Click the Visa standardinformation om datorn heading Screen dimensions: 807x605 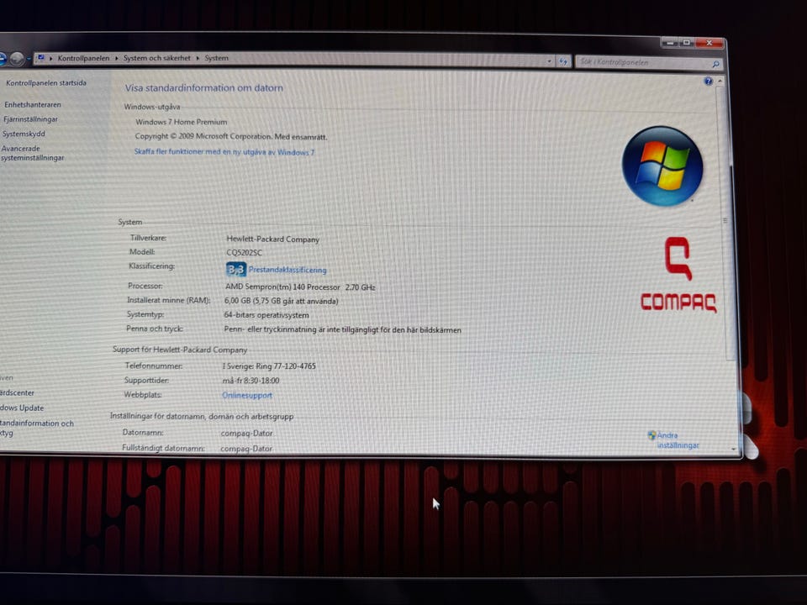[x=203, y=88]
